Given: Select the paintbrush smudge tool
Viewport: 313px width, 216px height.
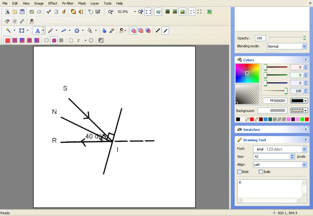Looking at the screenshot, I should [x=112, y=30].
